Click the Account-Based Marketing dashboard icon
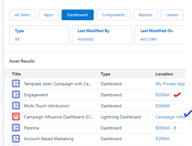Viewport: 192px width, 146px height. 16,139
